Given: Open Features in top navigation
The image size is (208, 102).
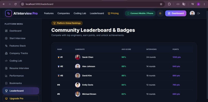Looking at the screenshot, I should pos(49,13).
